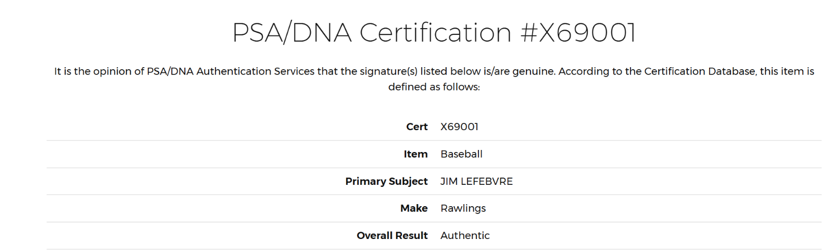The height and width of the screenshot is (252, 833).
Task: Click the Authentic result value
Action: coord(465,235)
